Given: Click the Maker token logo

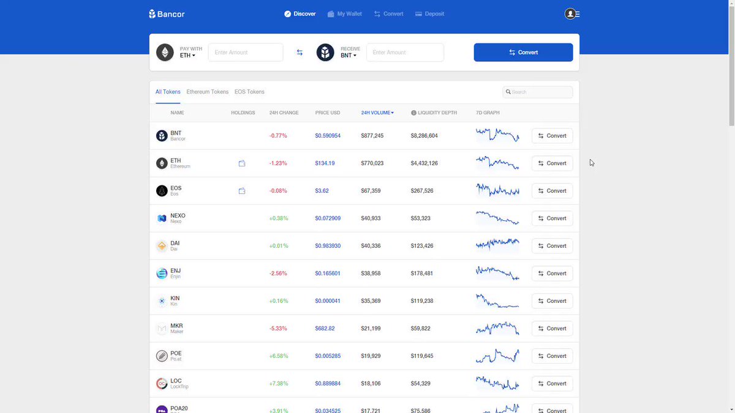Looking at the screenshot, I should click(x=162, y=329).
